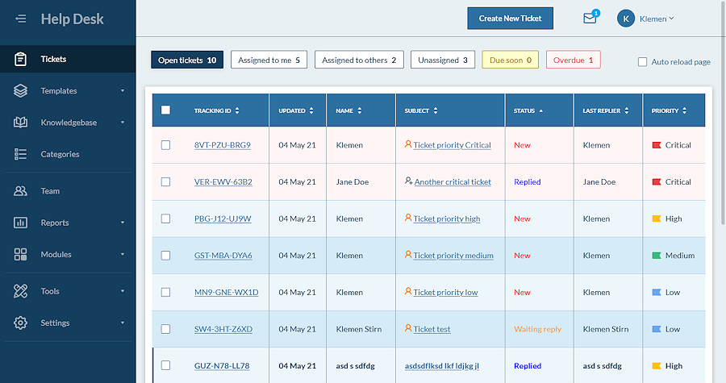Click the Categories list icon in sidebar
726x383 pixels.
[21, 154]
